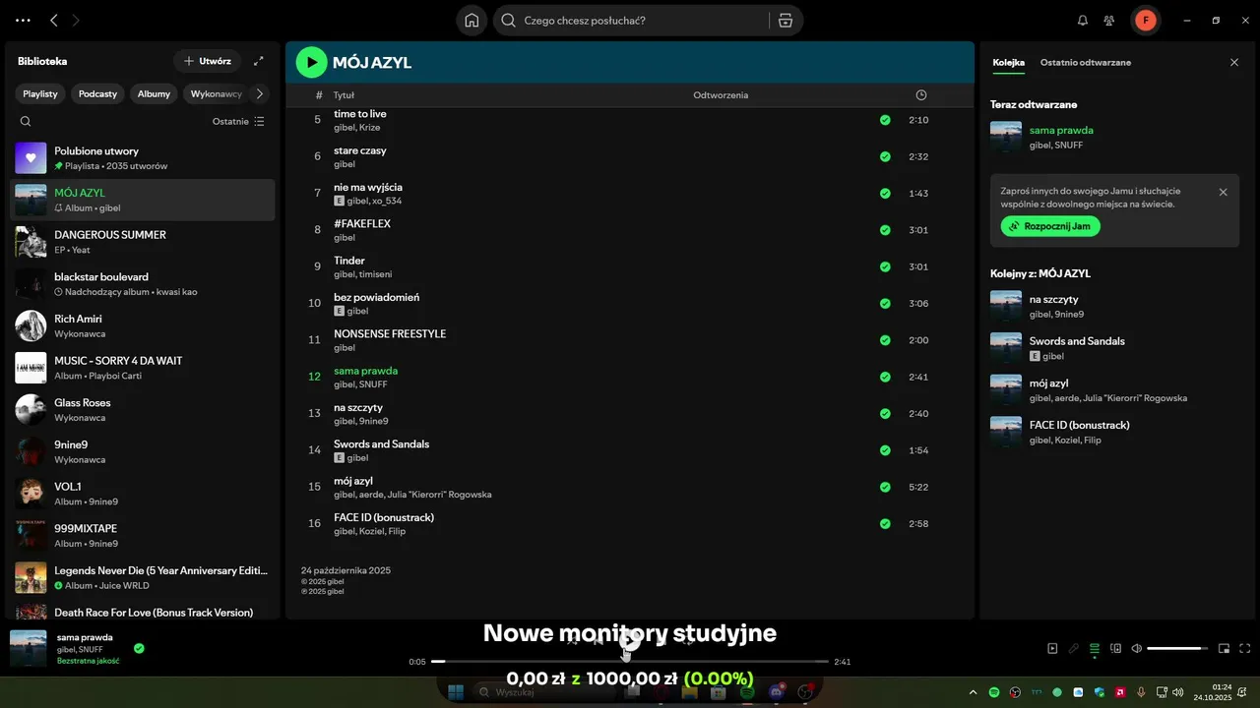
Task: Enter full screen mode icon
Action: pos(1245,649)
